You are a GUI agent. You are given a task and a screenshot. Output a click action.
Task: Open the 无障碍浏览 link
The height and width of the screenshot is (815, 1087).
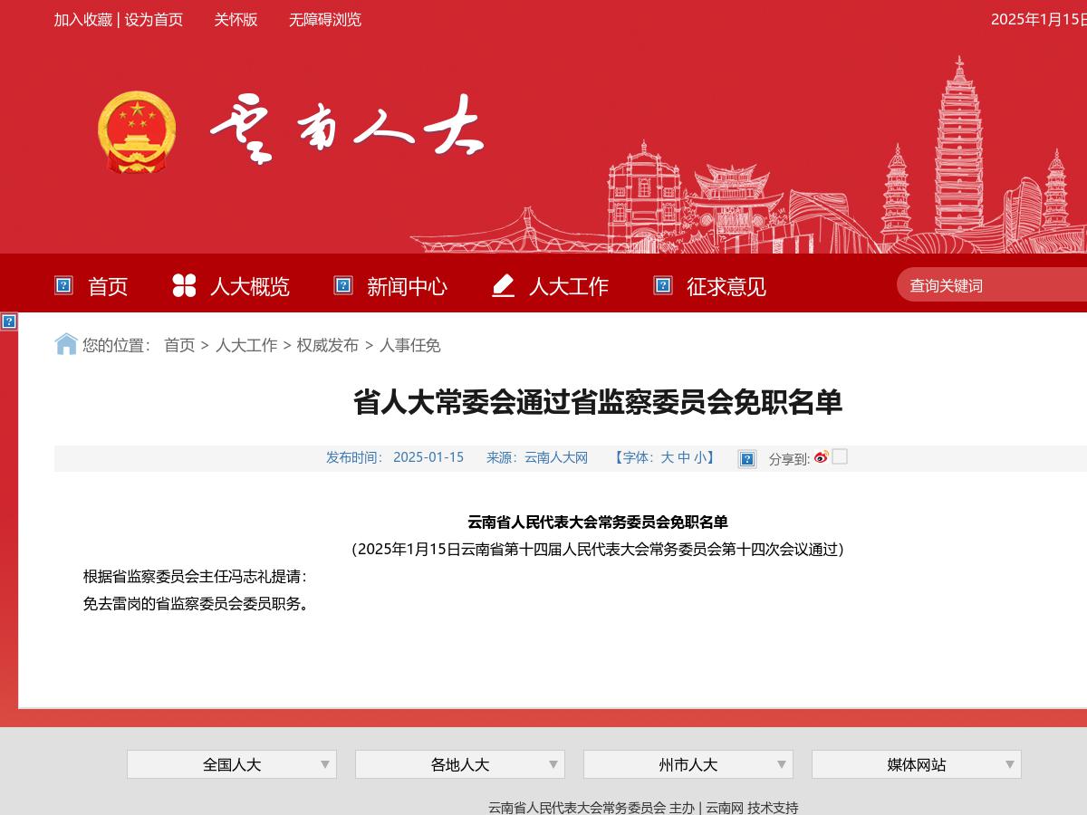click(x=324, y=20)
